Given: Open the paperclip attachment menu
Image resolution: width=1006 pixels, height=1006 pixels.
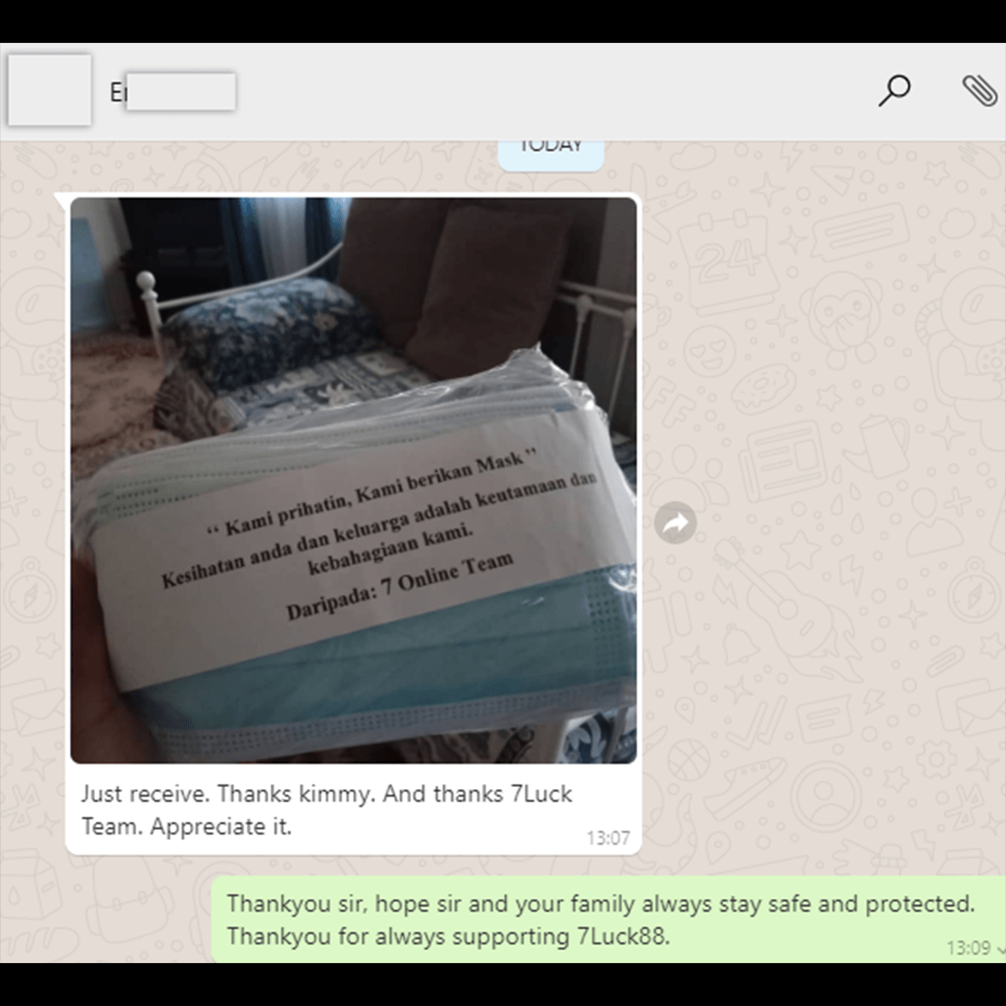Looking at the screenshot, I should coord(980,90).
